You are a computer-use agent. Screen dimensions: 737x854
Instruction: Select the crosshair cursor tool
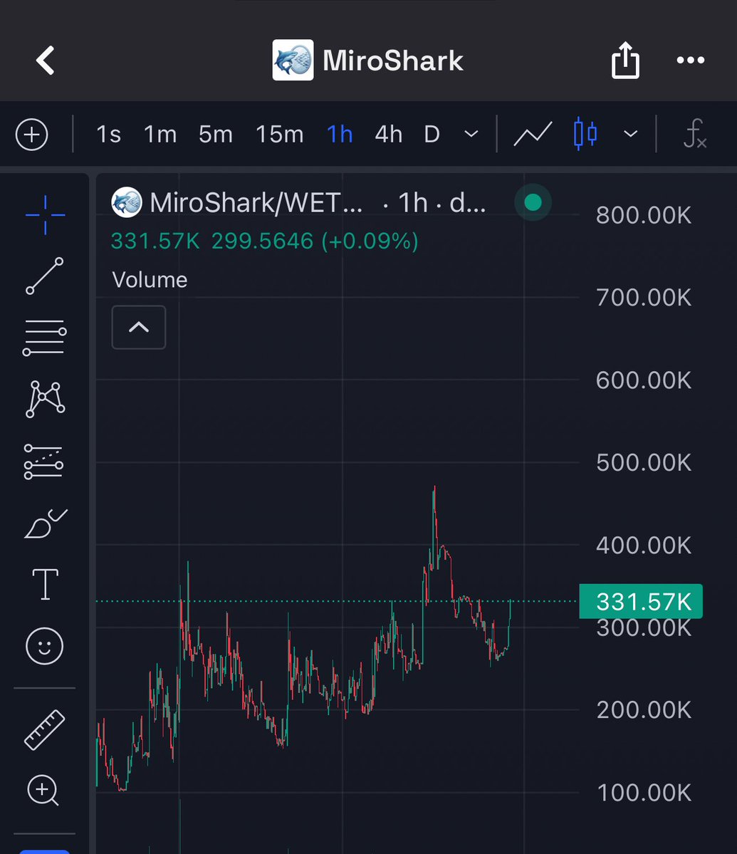click(45, 214)
